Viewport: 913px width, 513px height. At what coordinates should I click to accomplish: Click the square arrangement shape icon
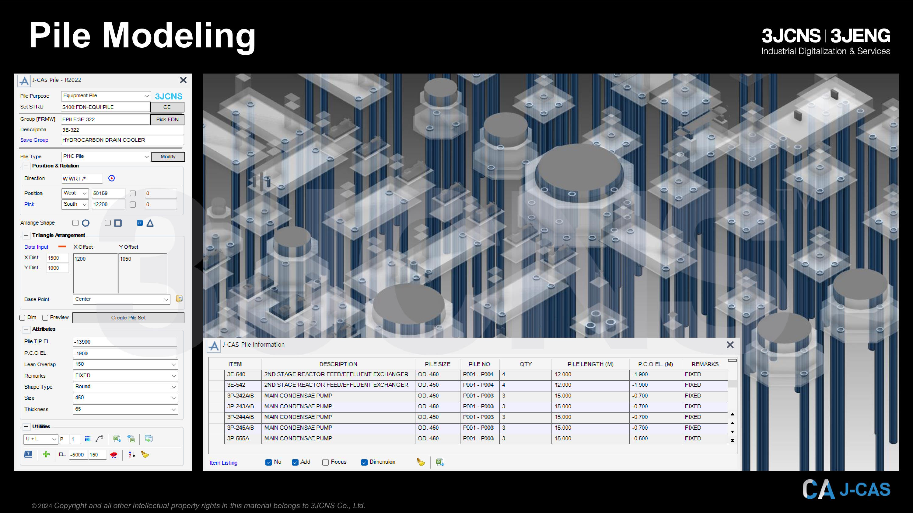(118, 223)
